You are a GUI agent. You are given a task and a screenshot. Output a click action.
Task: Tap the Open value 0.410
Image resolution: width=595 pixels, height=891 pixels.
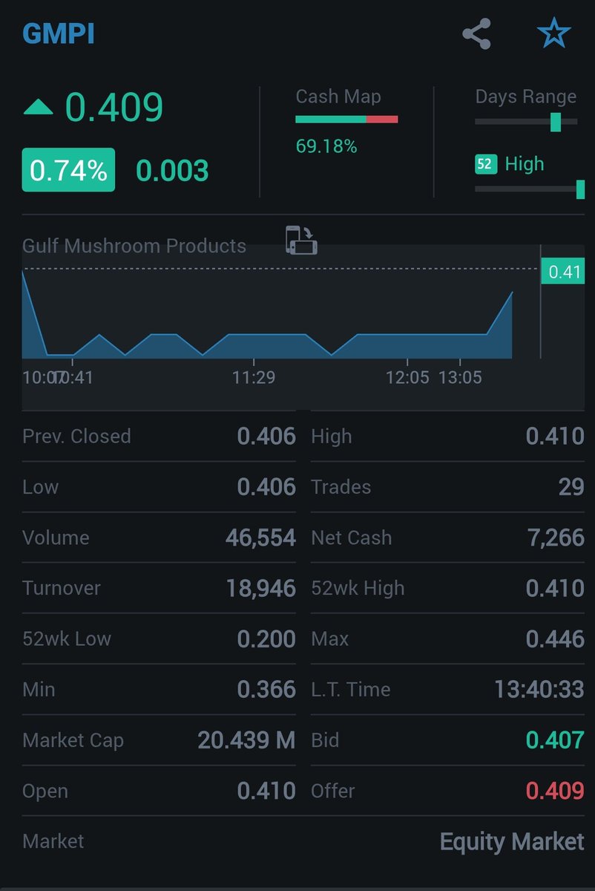[x=266, y=791]
